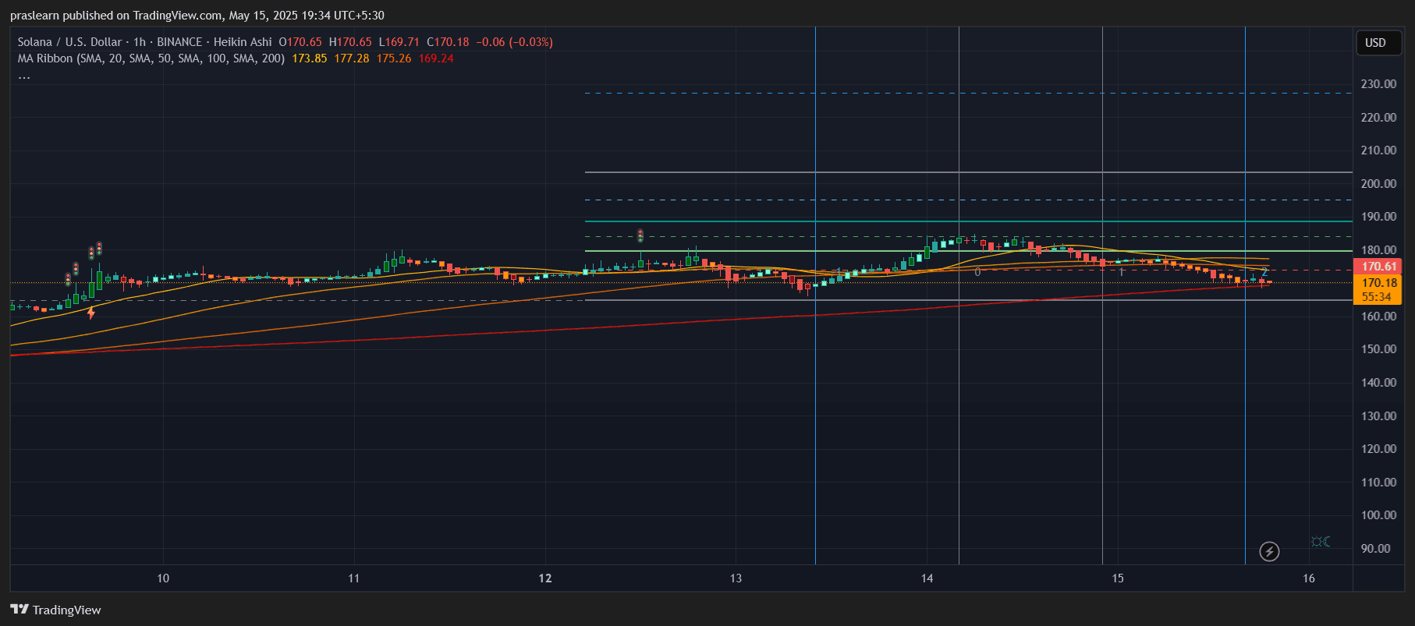1415x626 pixels.
Task: Click the orange lightning bolt event marker
Action: click(91, 313)
